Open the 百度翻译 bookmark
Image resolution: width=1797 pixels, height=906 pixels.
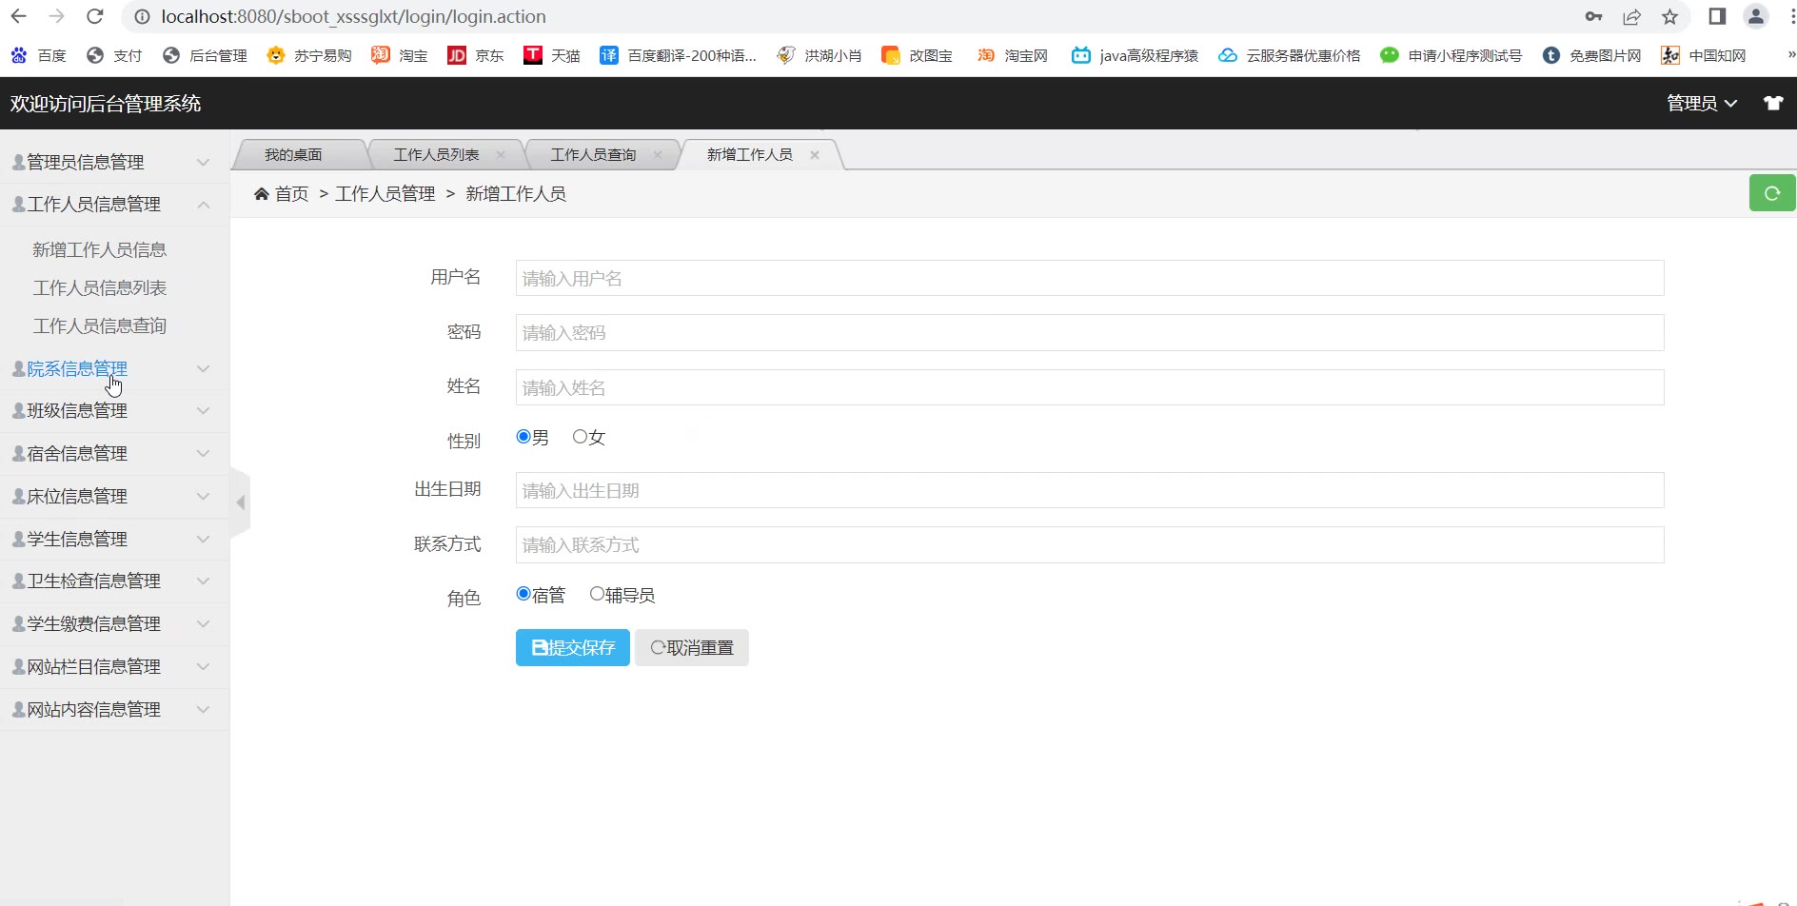click(x=678, y=55)
